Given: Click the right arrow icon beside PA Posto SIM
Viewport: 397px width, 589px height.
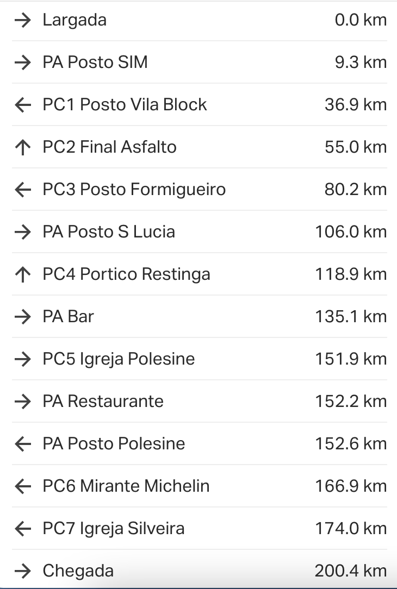Looking at the screenshot, I should click(x=22, y=62).
